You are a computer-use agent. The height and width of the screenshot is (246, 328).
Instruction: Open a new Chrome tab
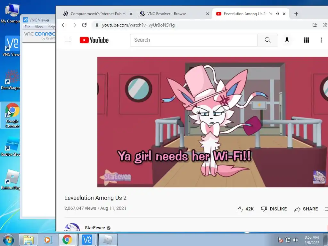click(296, 14)
